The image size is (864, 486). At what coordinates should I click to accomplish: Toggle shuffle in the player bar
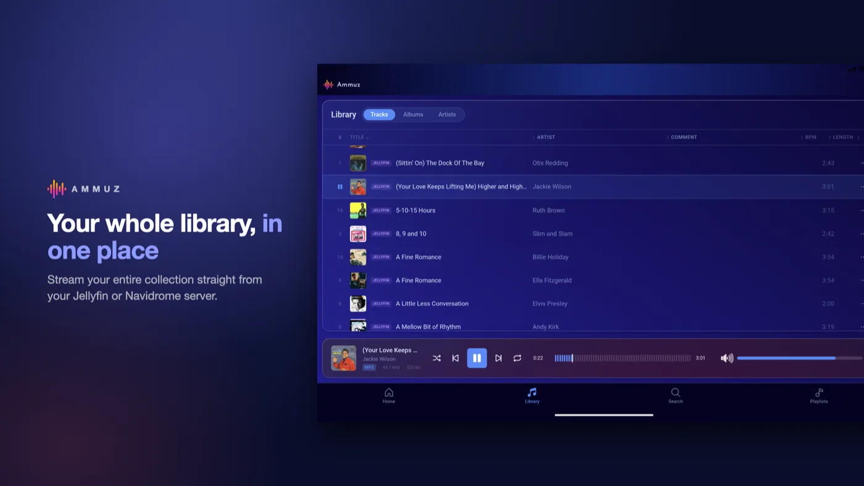point(436,358)
